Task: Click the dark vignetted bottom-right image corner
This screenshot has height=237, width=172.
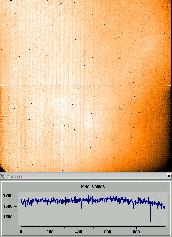Action: click(x=167, y=165)
